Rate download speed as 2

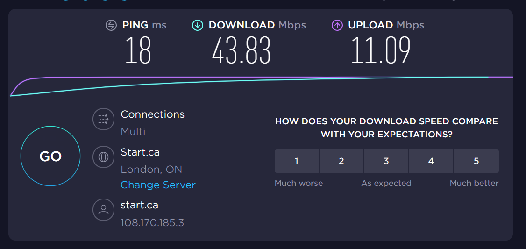tap(341, 161)
